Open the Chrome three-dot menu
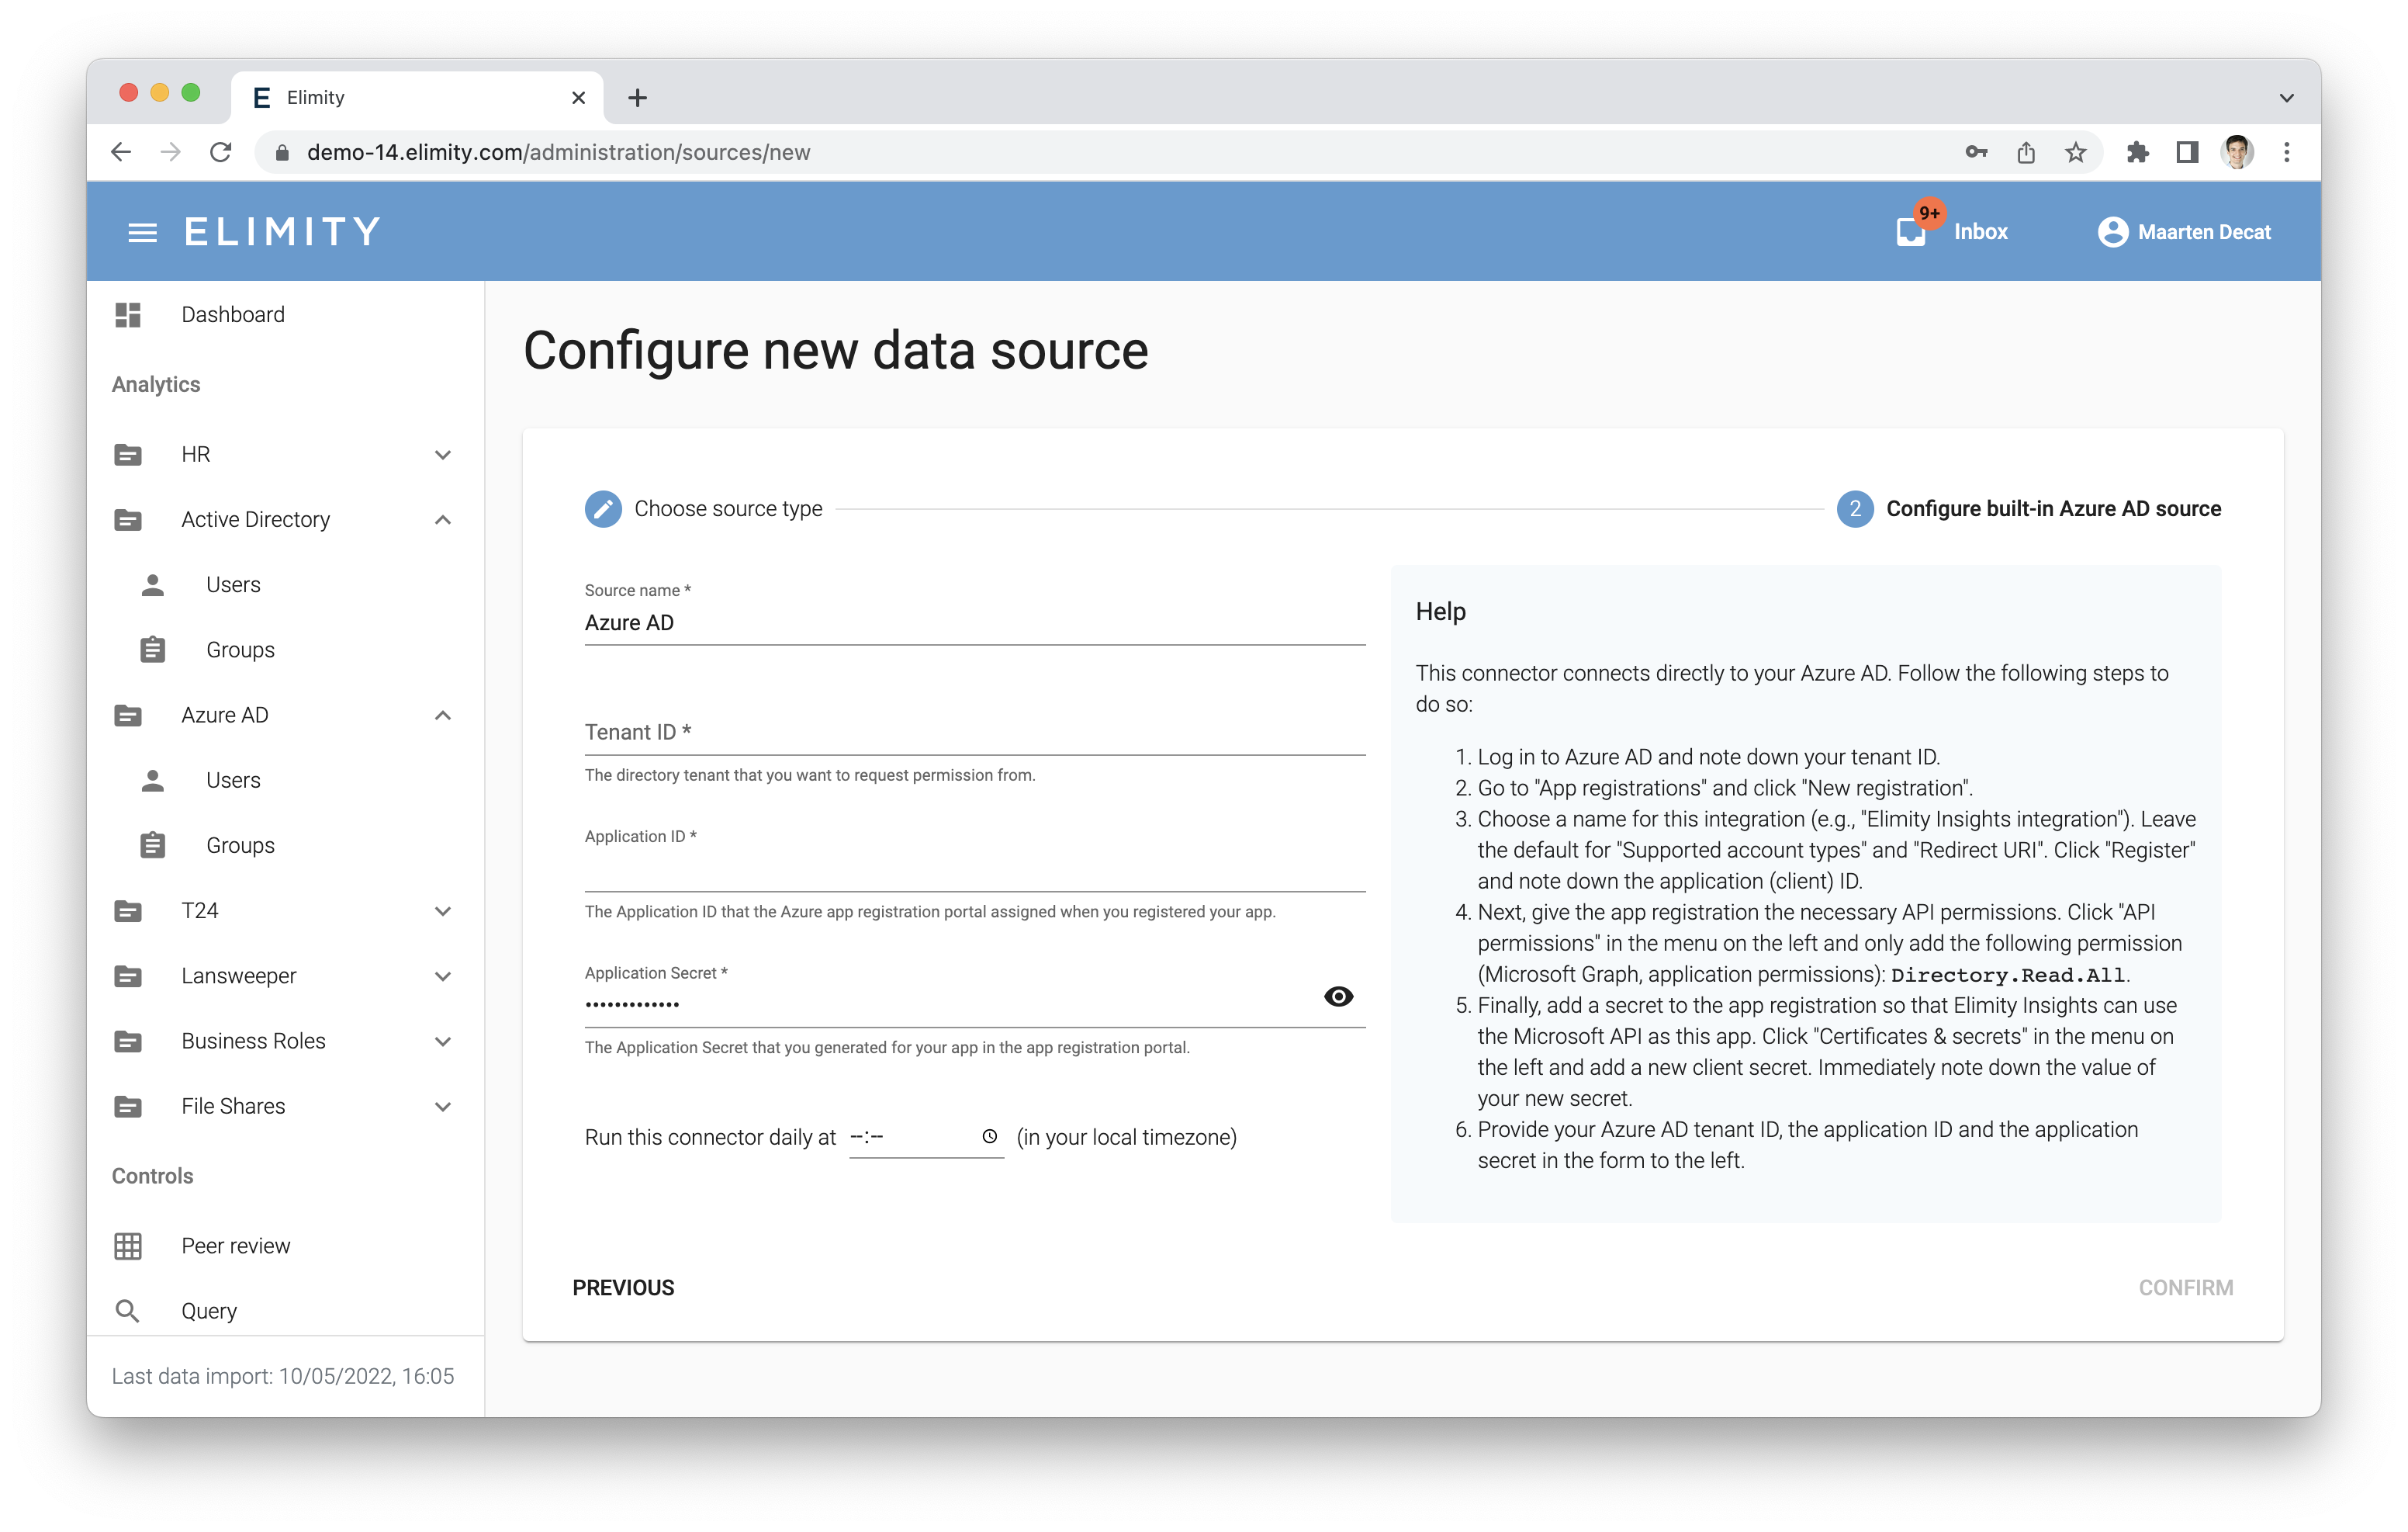 [x=2287, y=152]
